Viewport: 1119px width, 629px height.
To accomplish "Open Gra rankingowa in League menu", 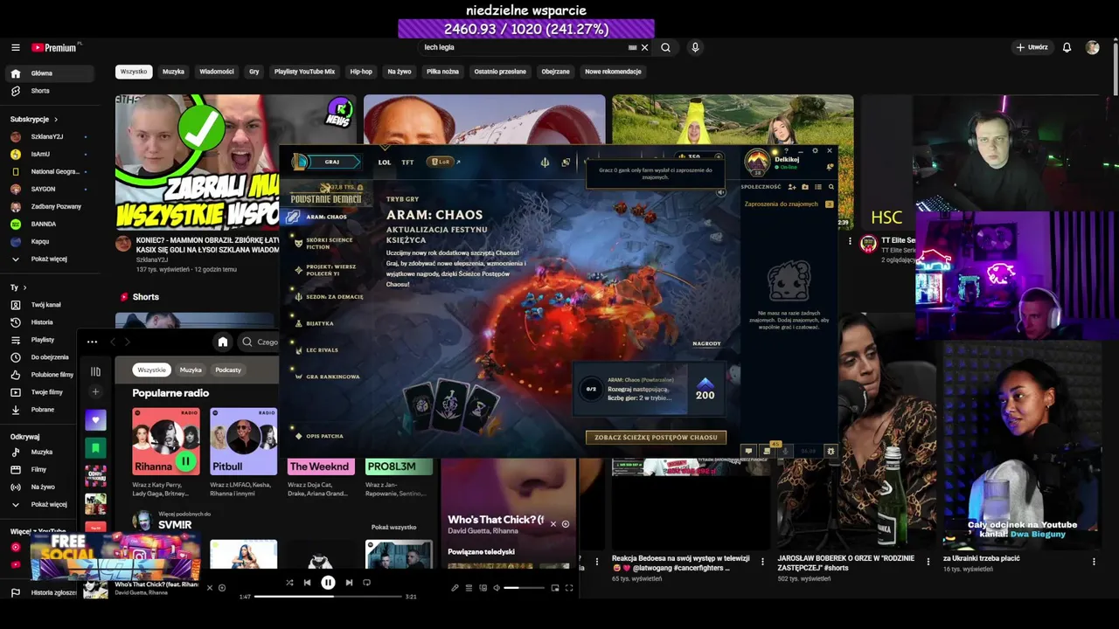I will pyautogui.click(x=332, y=377).
